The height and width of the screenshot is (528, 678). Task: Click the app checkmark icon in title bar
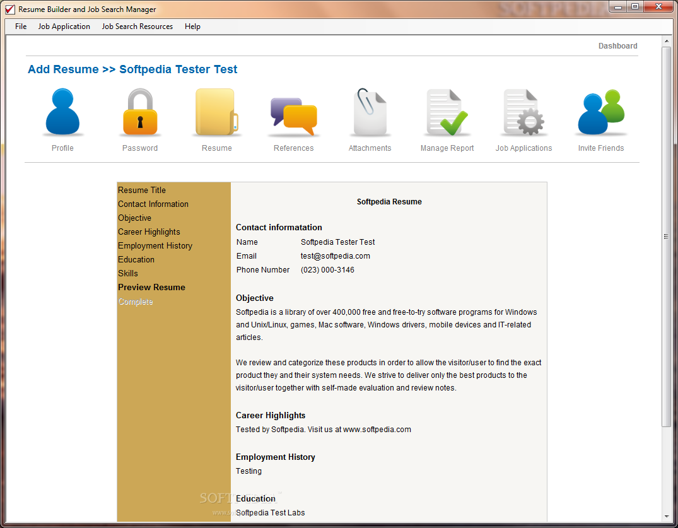(x=10, y=9)
